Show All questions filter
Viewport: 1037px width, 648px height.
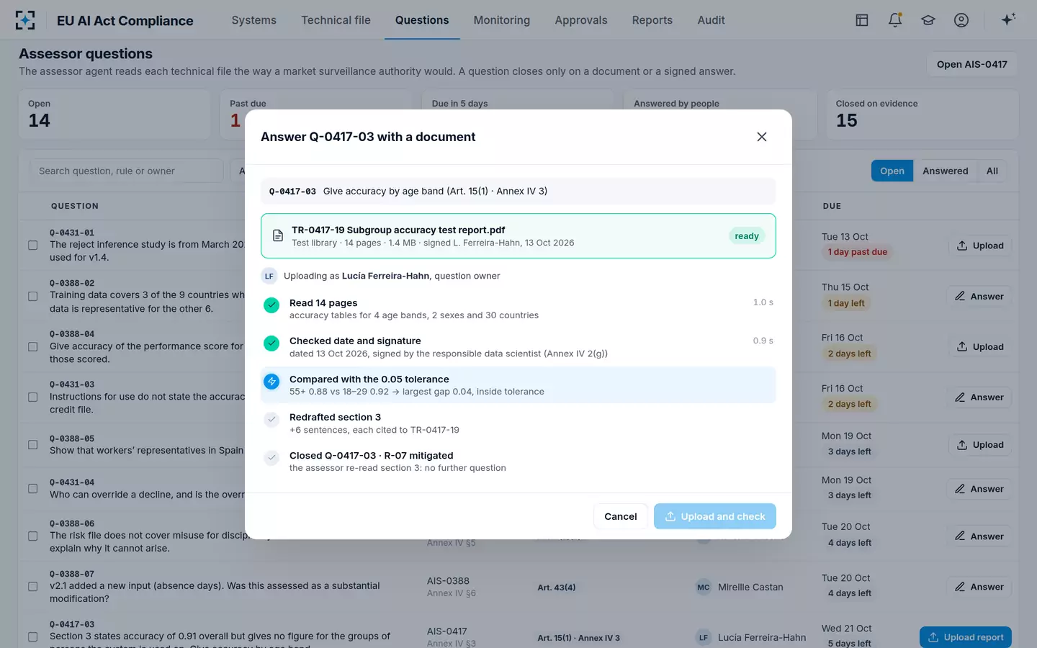(992, 171)
